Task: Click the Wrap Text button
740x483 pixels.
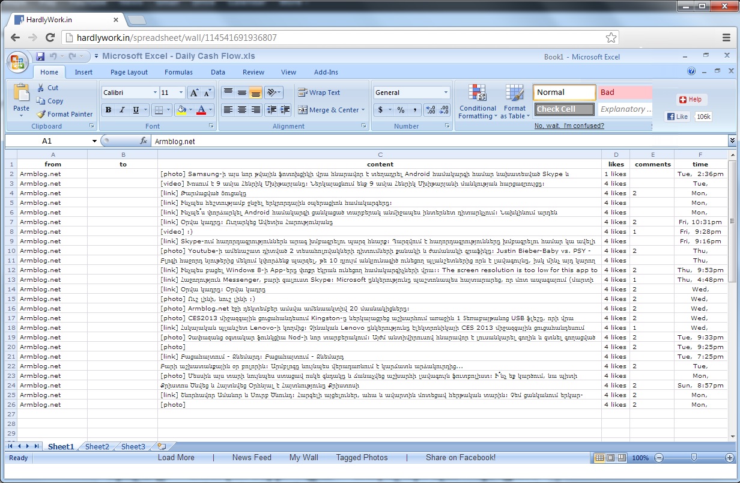Action: pyautogui.click(x=319, y=93)
